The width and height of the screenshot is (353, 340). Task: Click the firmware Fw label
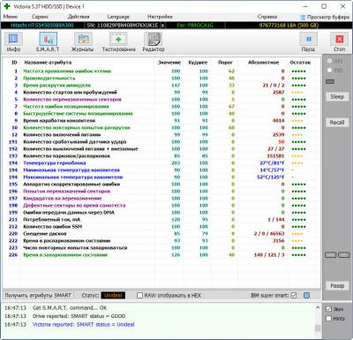pyautogui.click(x=195, y=26)
